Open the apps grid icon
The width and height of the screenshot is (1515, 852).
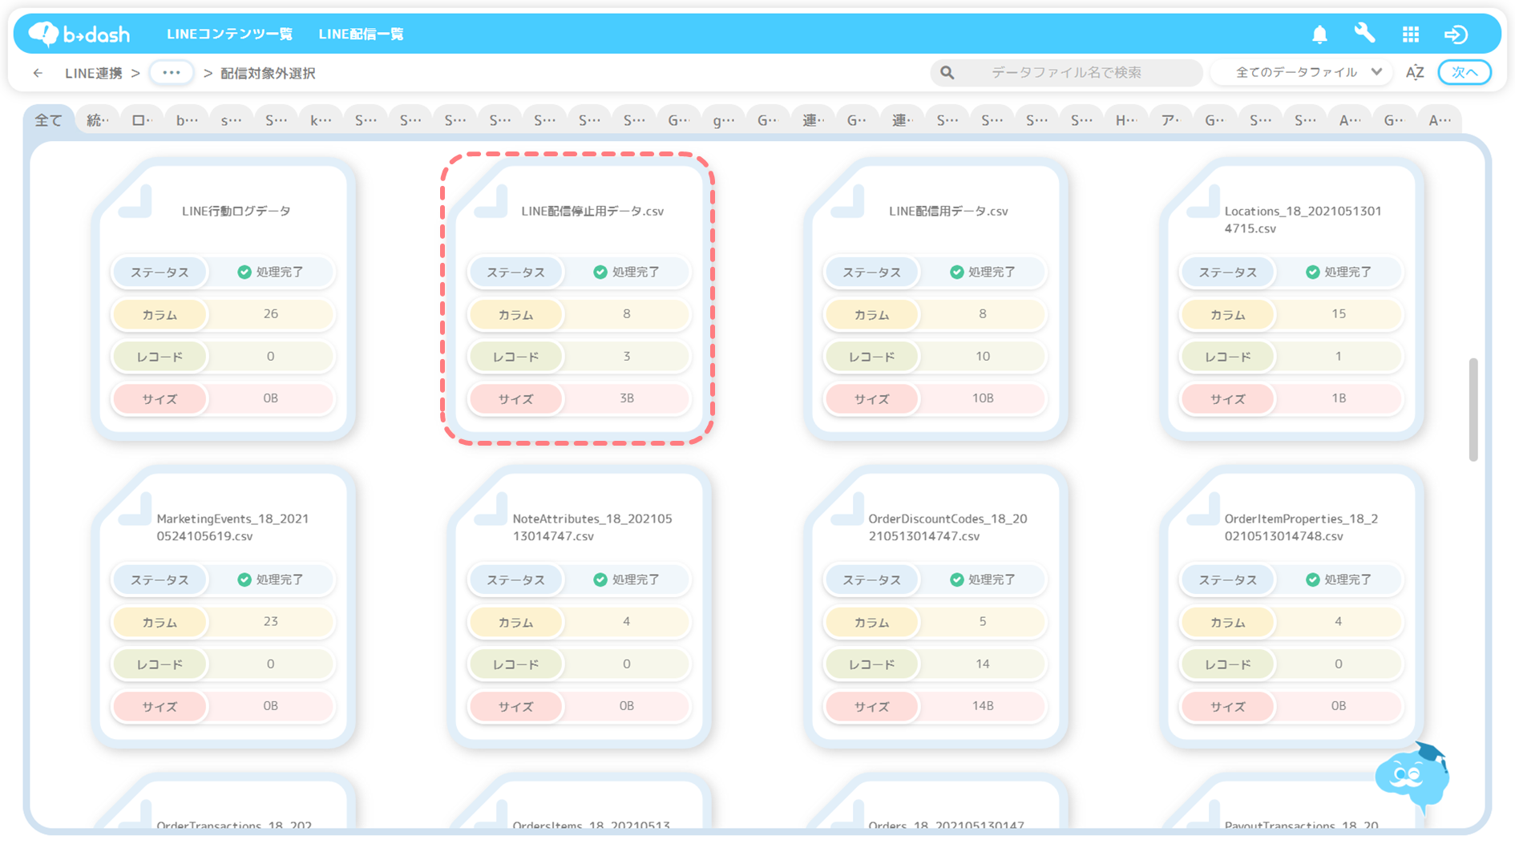click(x=1411, y=34)
